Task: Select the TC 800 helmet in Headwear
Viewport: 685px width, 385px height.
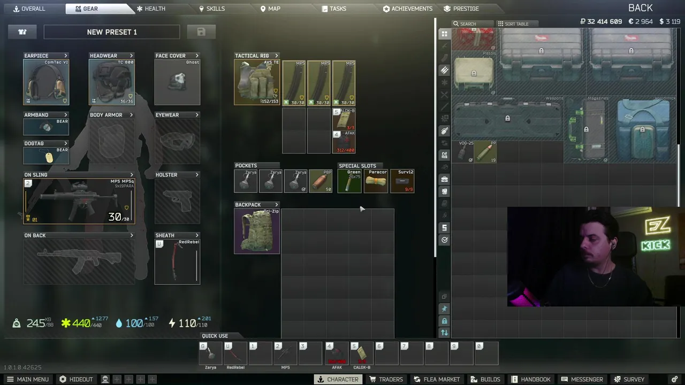Action: pos(112,82)
